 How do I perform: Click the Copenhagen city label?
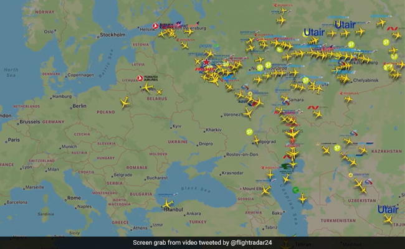click(80, 75)
